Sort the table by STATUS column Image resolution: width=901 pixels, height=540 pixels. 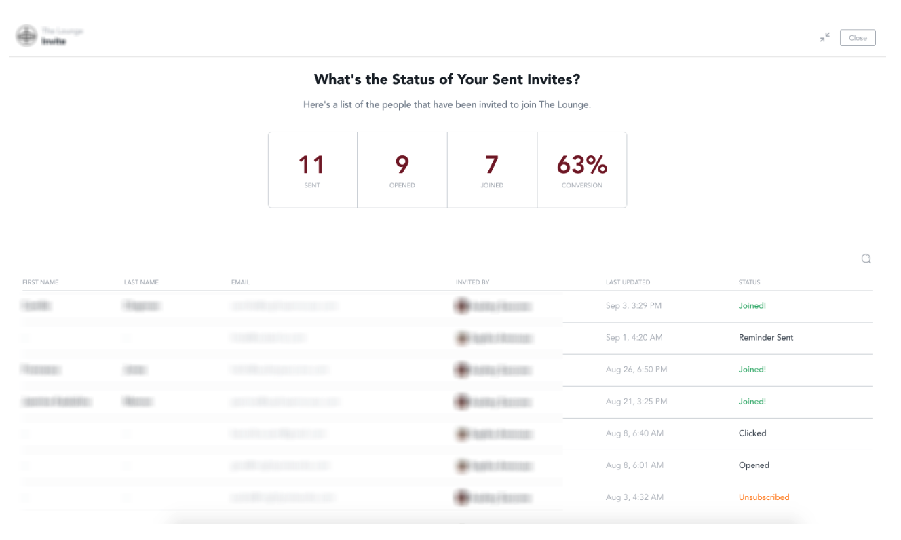[750, 282]
